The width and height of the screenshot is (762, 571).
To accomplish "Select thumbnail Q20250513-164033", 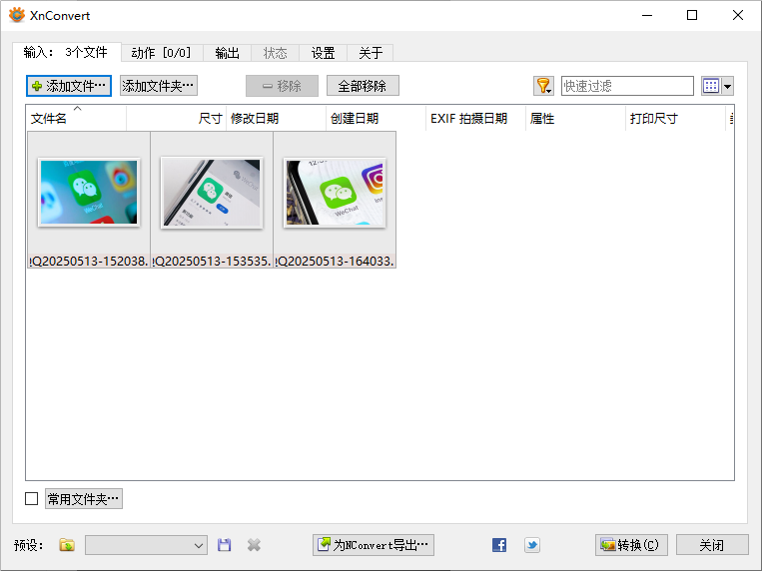I will pos(335,200).
